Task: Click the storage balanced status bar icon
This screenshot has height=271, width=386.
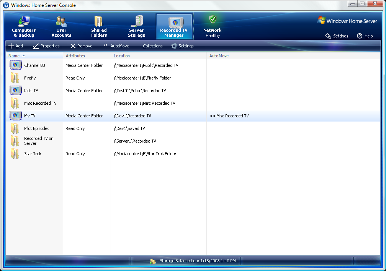Action: pos(153,261)
